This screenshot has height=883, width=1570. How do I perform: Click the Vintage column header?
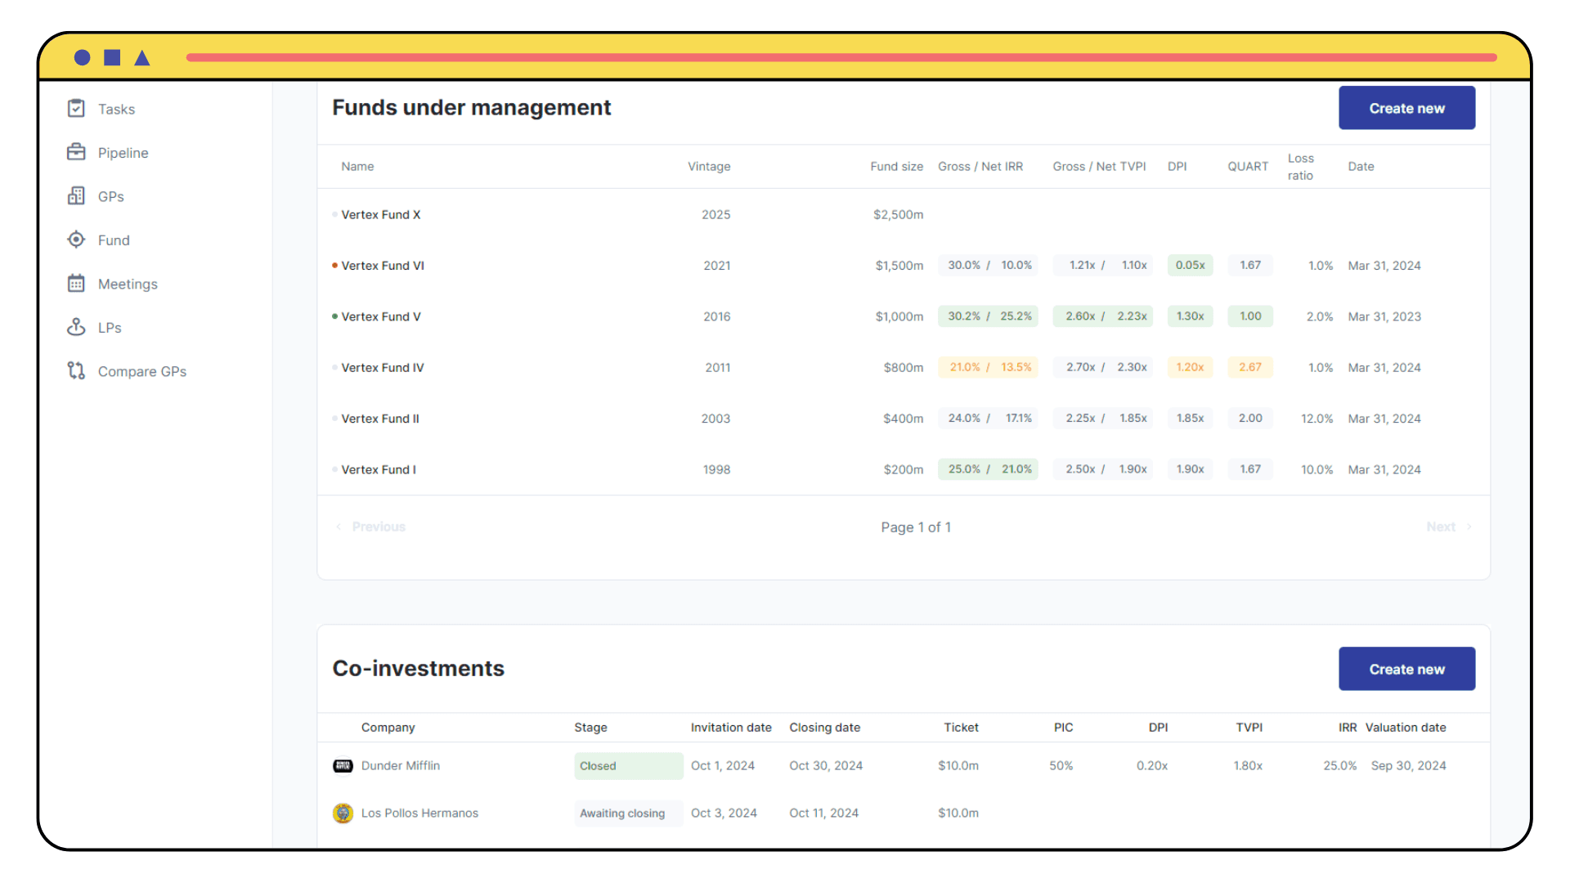pos(709,167)
